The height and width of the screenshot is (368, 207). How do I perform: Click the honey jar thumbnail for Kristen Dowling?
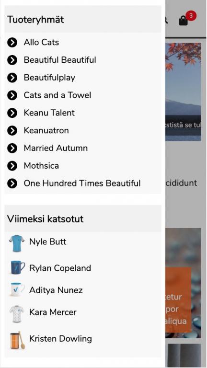17,340
